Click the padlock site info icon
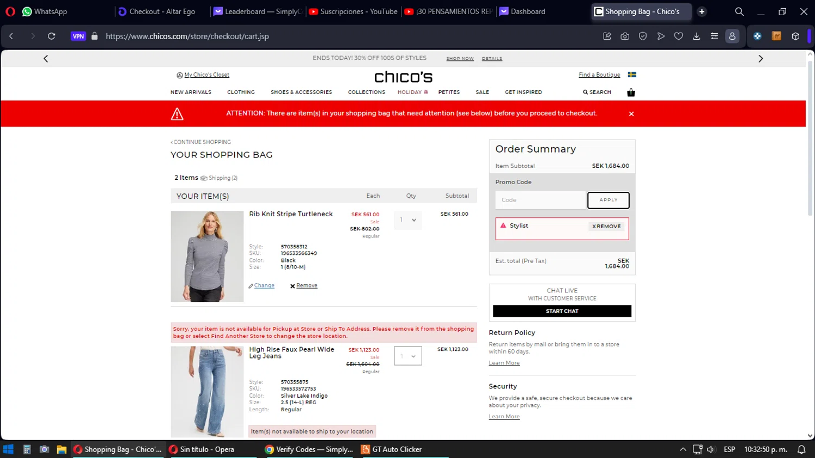The image size is (815, 458). point(95,36)
